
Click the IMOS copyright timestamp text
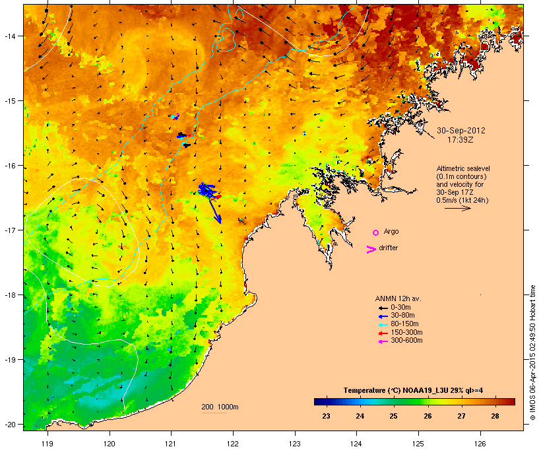(x=532, y=353)
